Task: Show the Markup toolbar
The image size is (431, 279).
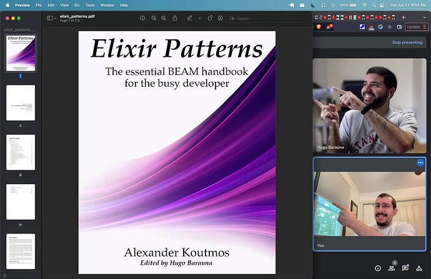Action: 220,18
